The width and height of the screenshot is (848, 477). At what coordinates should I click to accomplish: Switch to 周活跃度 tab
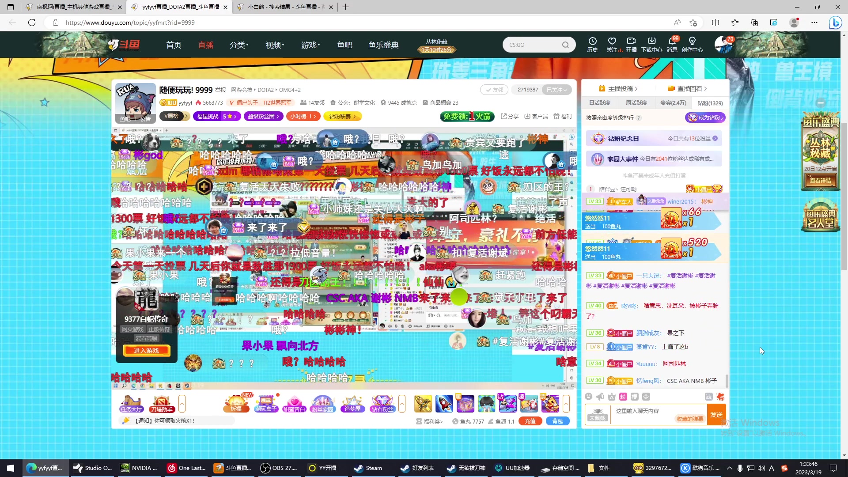pyautogui.click(x=636, y=103)
